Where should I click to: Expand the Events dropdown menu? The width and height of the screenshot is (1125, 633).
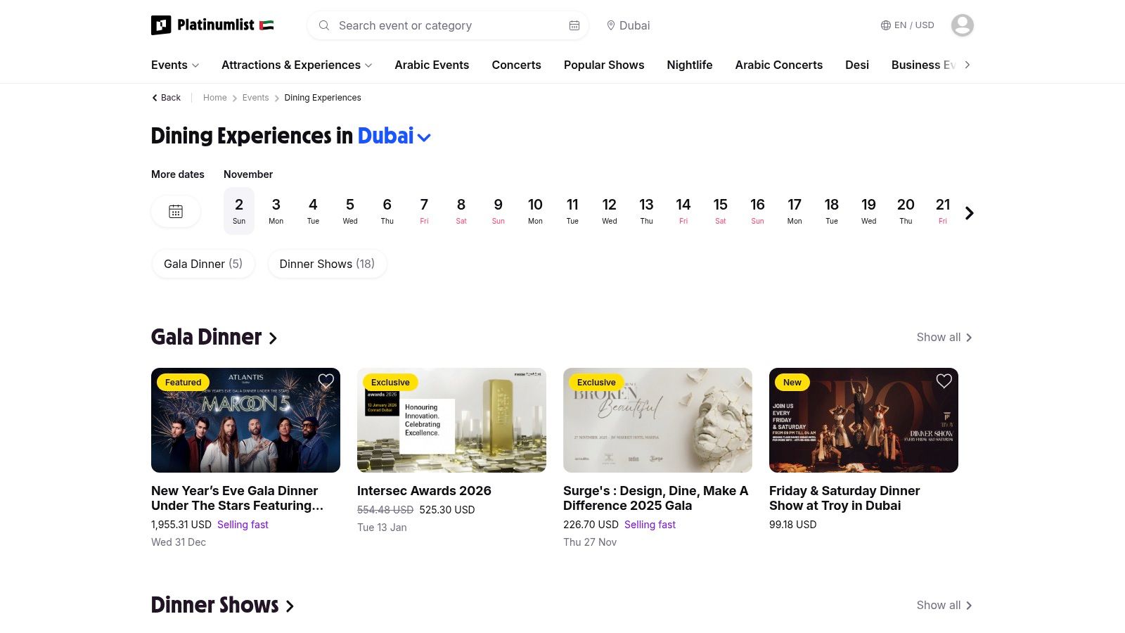(175, 65)
